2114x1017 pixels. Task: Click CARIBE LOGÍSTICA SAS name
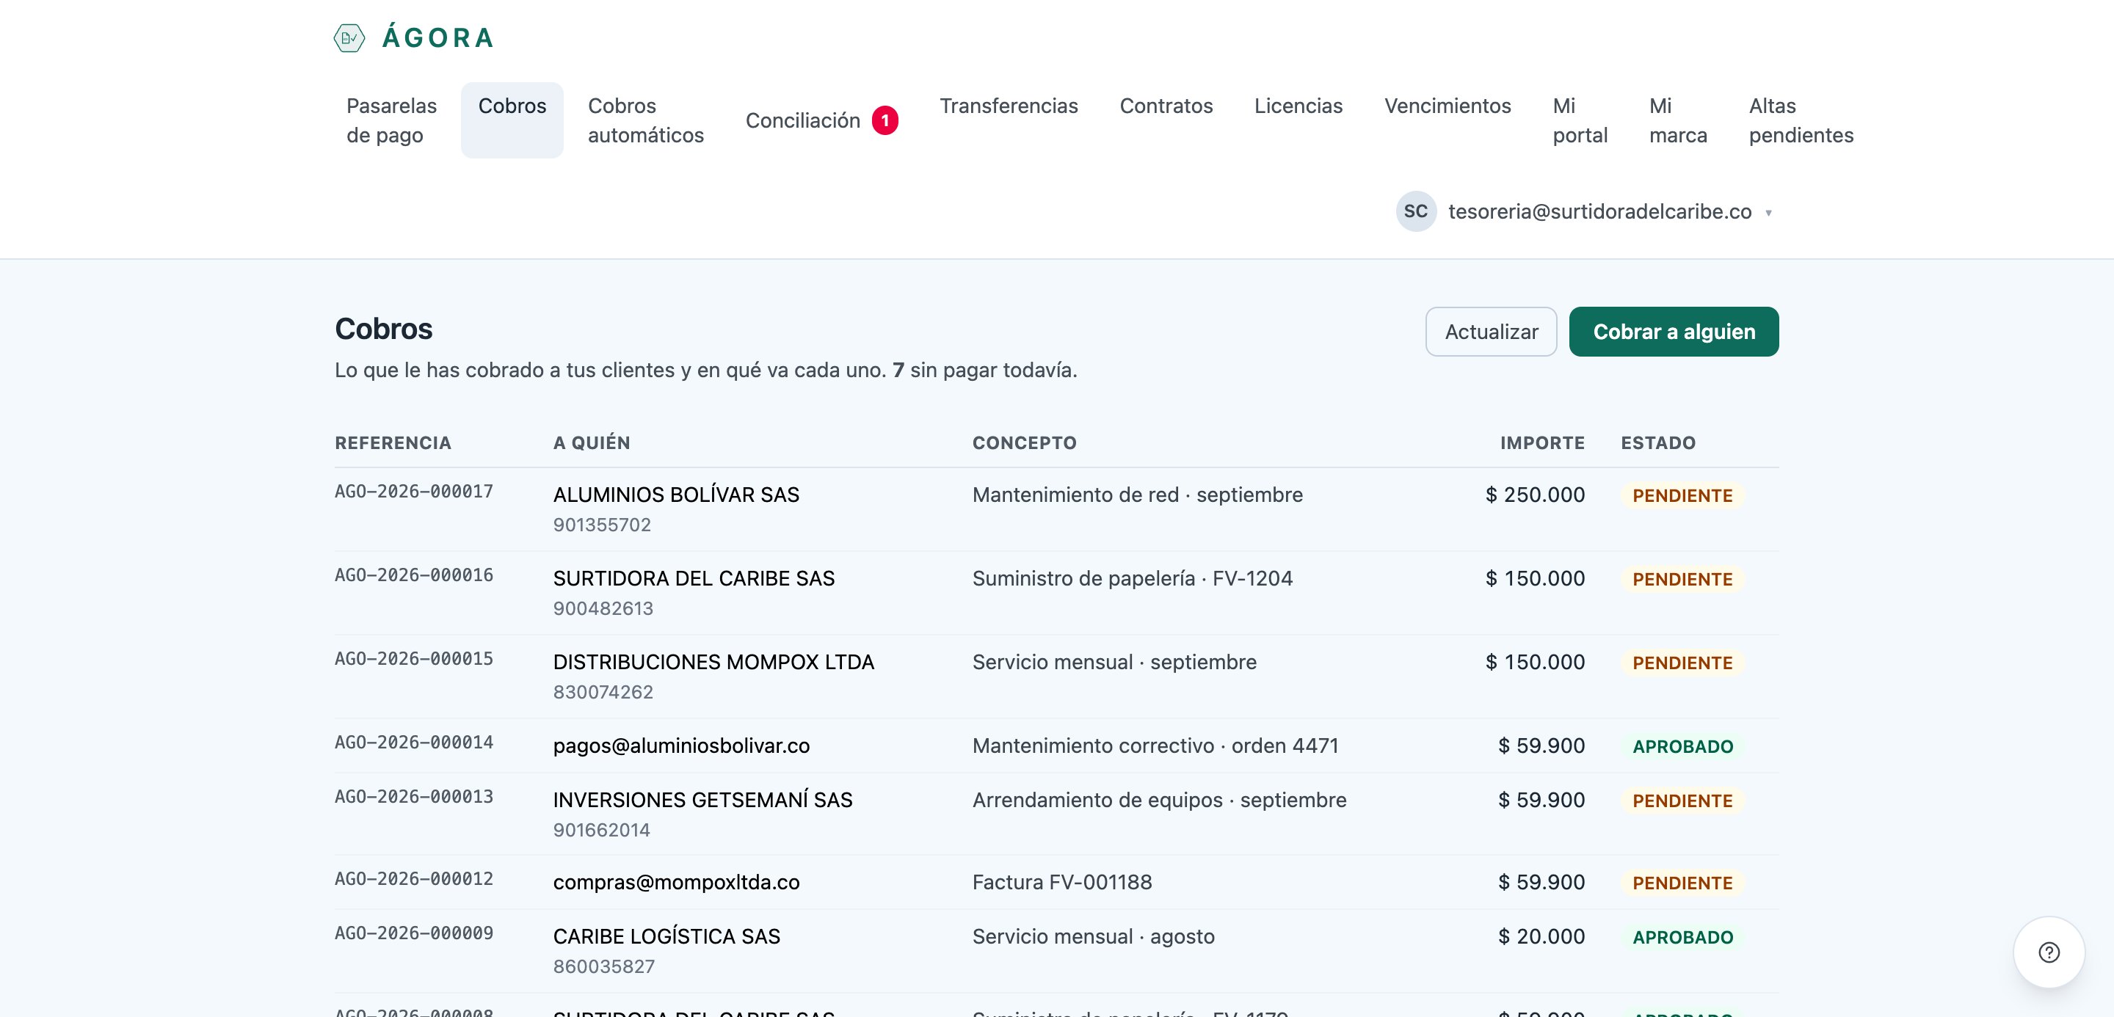(x=667, y=936)
